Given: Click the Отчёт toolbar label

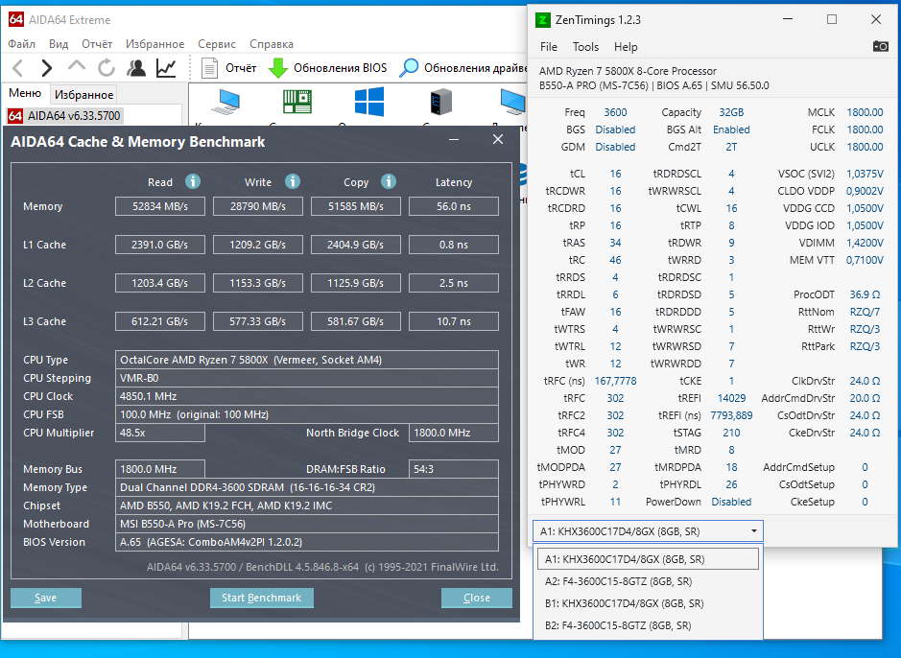Looking at the screenshot, I should pos(241,68).
